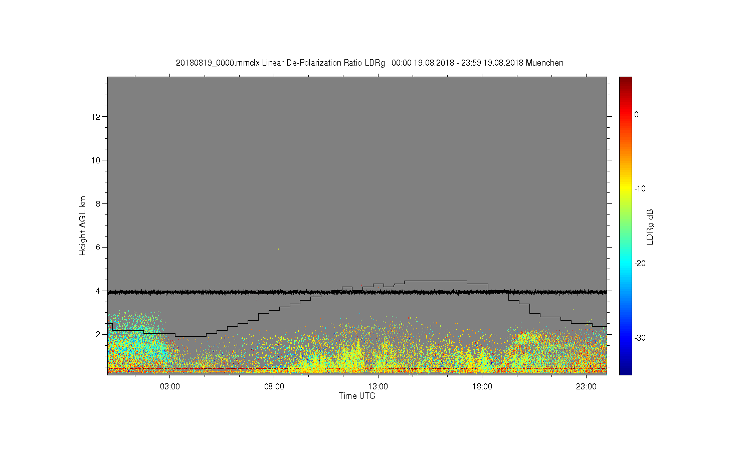Screen dimensions: 752x451
Task: Click the green middle of the colorbar
Action: point(626,225)
